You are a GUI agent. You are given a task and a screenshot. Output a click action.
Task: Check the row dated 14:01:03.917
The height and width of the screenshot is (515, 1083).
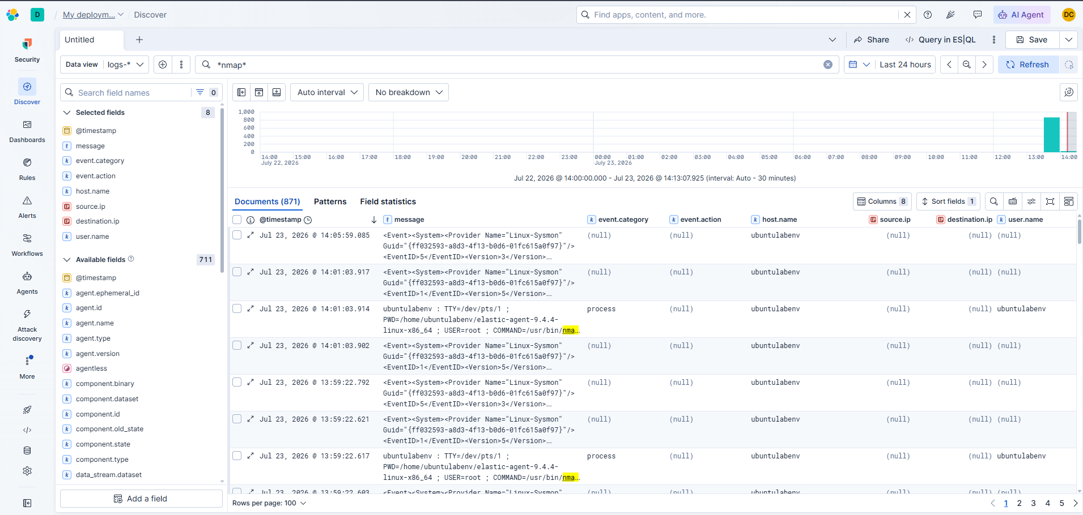(x=237, y=272)
